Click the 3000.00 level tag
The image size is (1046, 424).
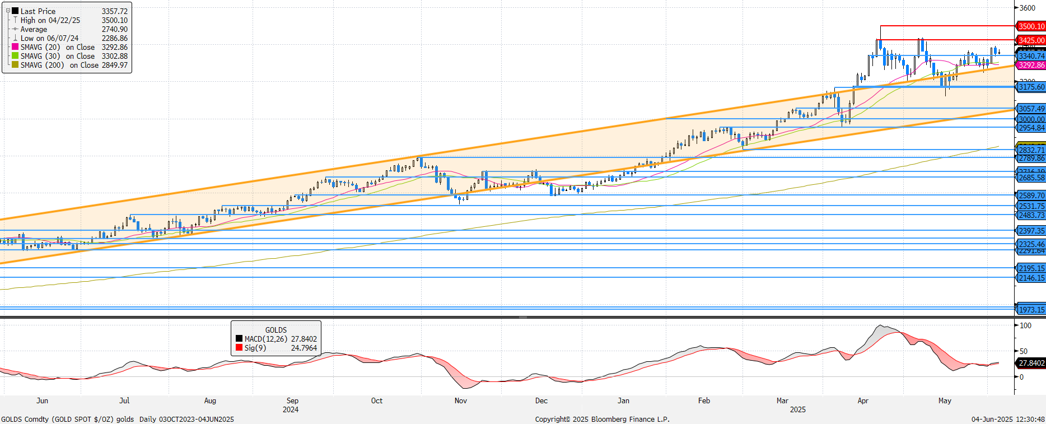click(1030, 119)
